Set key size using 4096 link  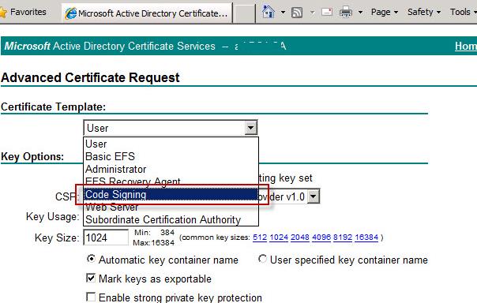[321, 237]
